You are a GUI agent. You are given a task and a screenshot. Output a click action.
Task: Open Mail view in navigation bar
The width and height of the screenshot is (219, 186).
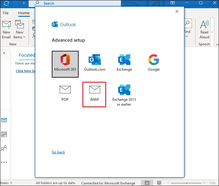point(4,120)
